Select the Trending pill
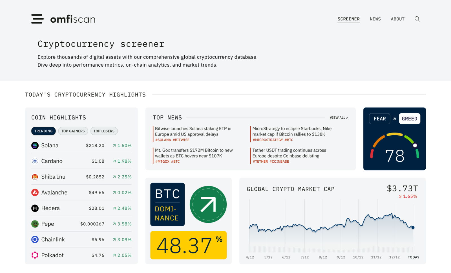The height and width of the screenshot is (273, 451). point(43,131)
